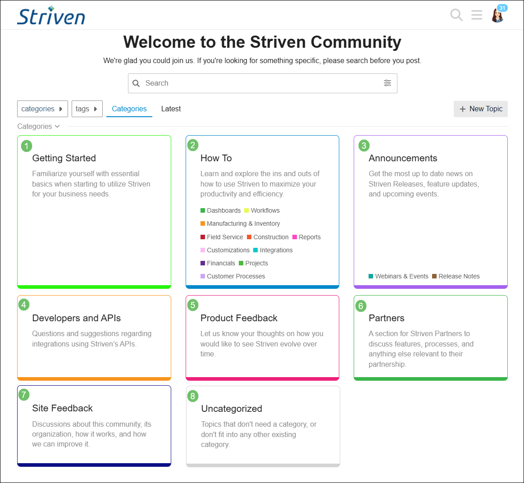
Task: Open the Getting Started category
Action: 64,158
